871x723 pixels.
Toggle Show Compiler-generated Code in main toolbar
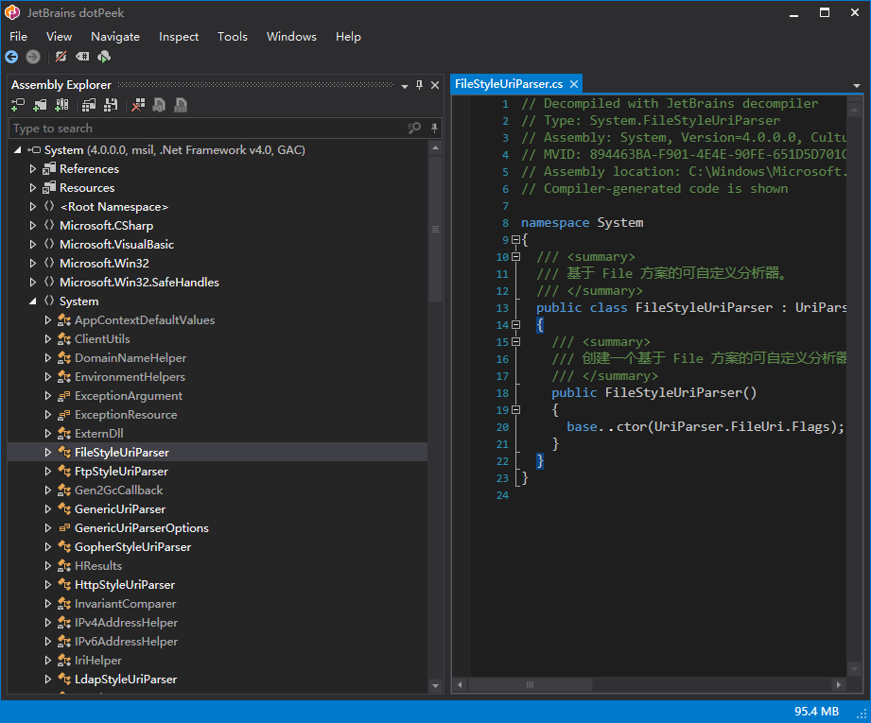[x=61, y=57]
